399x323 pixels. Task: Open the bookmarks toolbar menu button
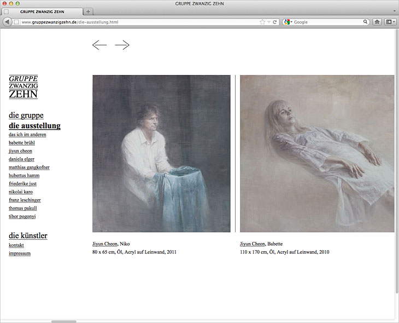(x=391, y=22)
